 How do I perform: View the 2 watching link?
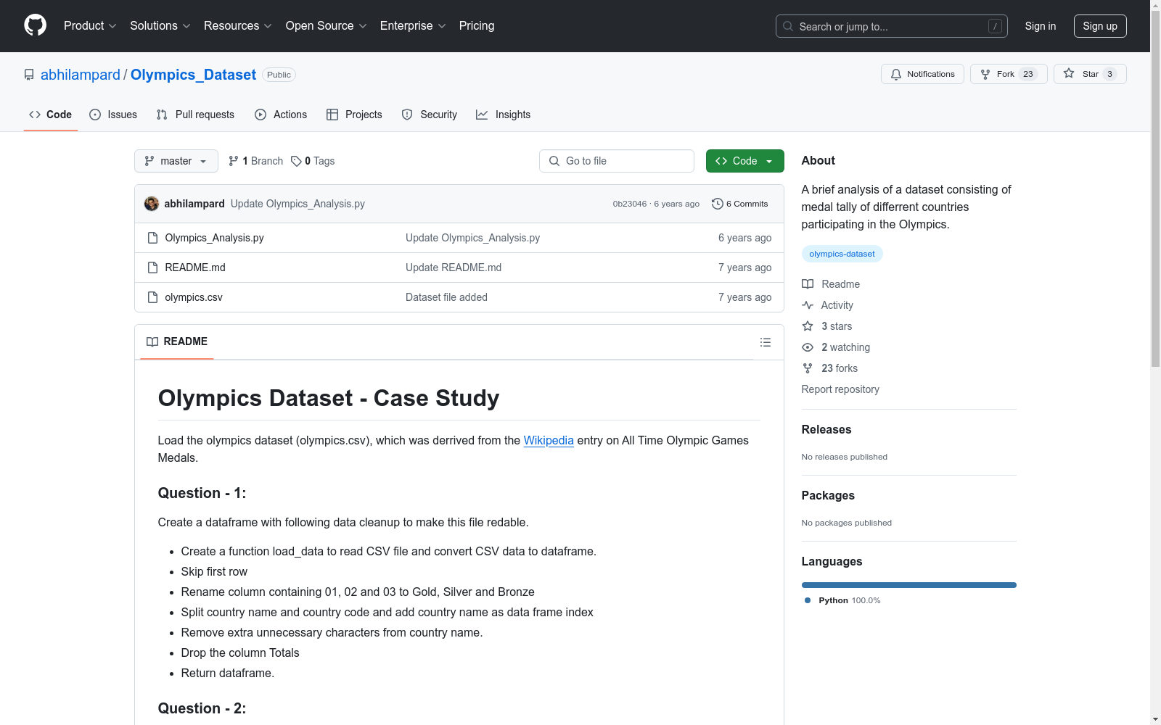click(x=836, y=347)
